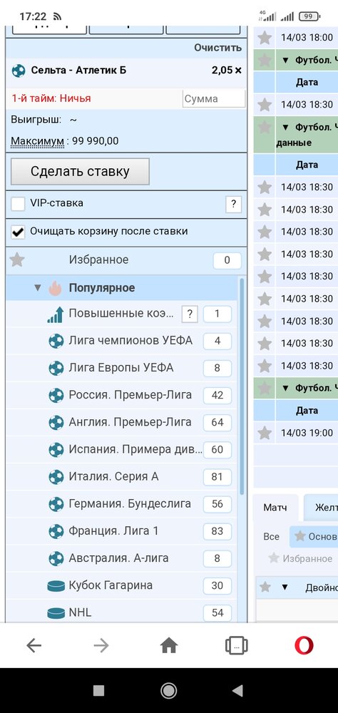Open the Англия. Премьер-Лига category
Screen dimensions: 338x713
tap(130, 422)
